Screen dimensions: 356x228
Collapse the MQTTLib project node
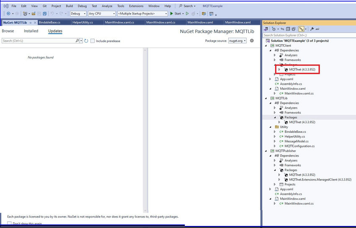point(266,98)
